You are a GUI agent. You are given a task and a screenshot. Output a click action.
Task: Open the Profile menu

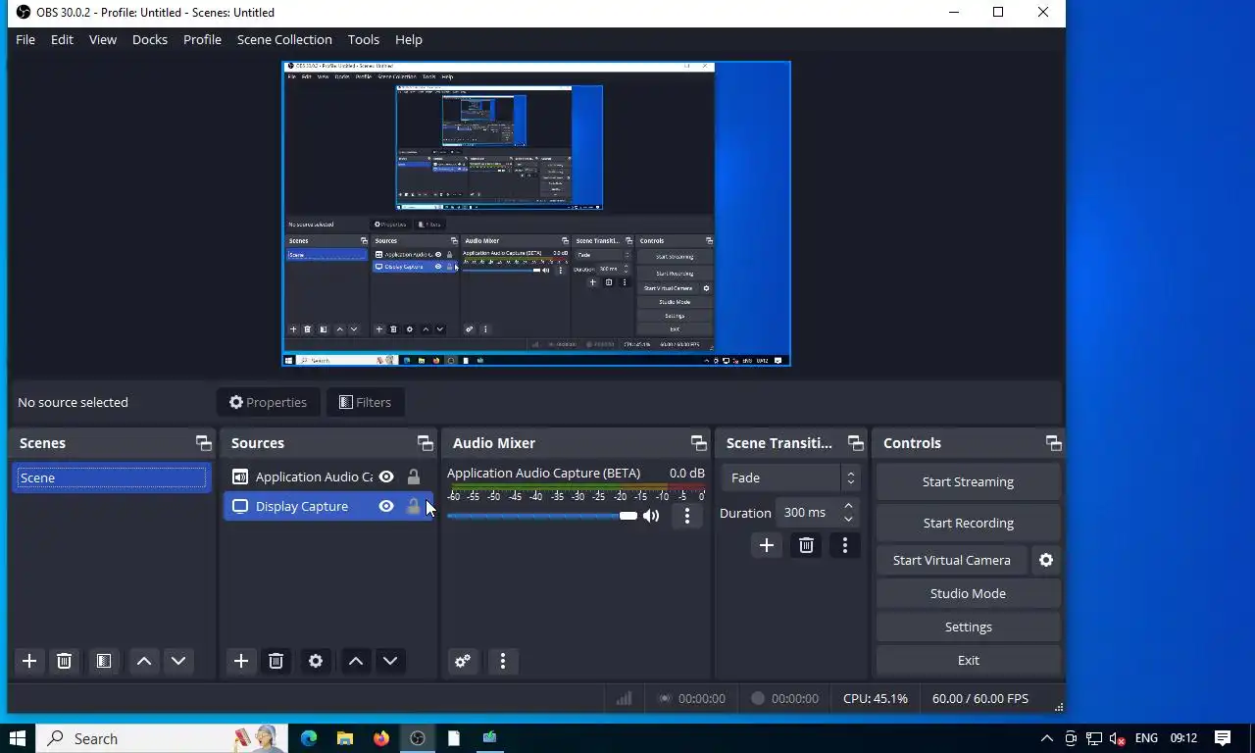tap(202, 39)
